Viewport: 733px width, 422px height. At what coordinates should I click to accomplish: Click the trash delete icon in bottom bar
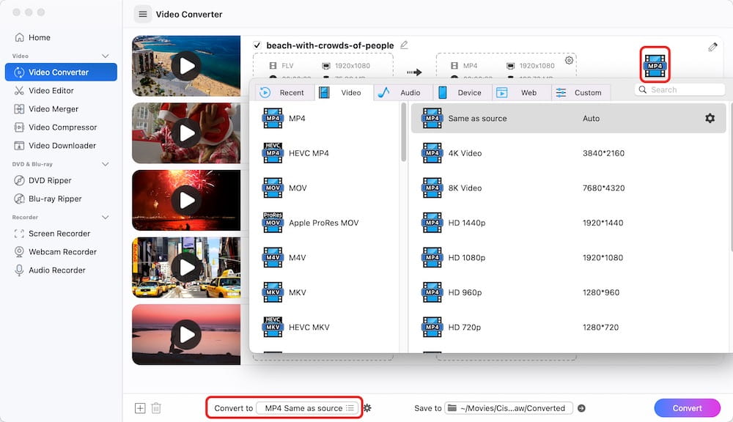point(156,408)
